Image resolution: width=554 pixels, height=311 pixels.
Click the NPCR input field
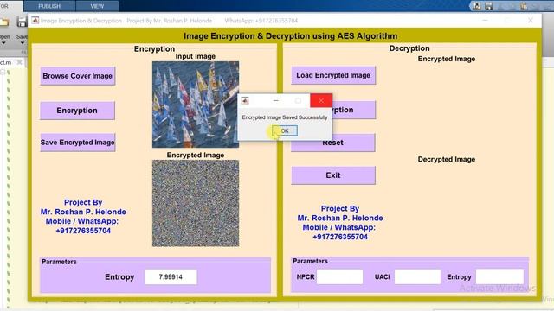[x=339, y=276]
